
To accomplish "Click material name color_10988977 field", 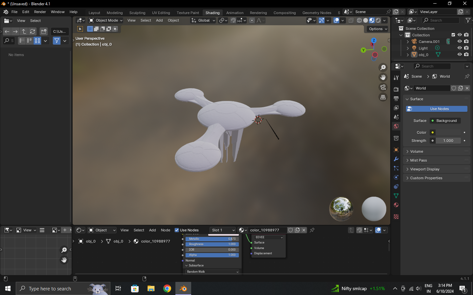I will tap(267, 230).
